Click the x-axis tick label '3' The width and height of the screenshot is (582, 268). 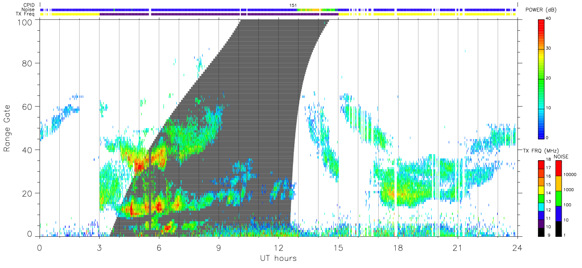point(100,247)
